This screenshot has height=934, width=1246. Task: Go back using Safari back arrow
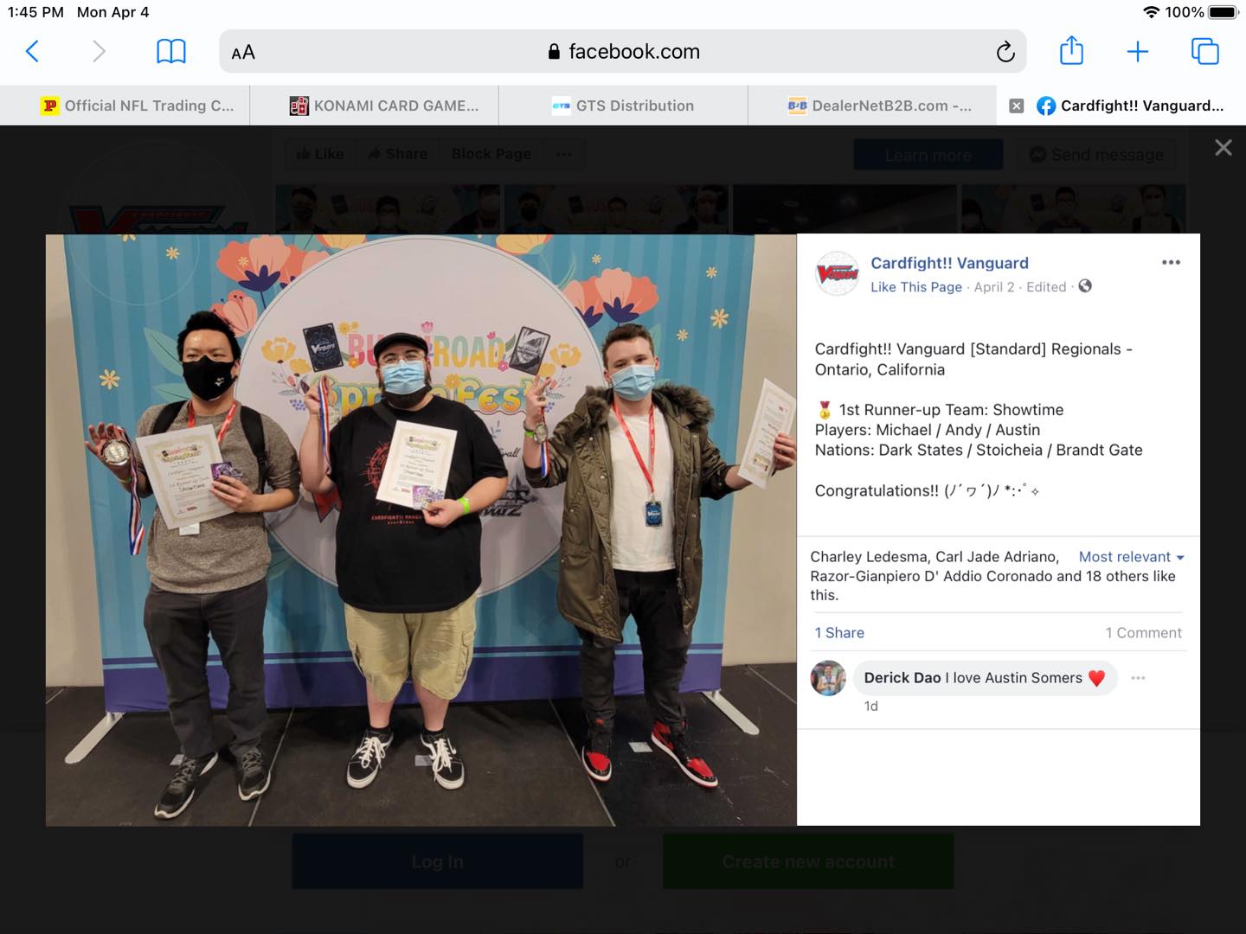32,52
